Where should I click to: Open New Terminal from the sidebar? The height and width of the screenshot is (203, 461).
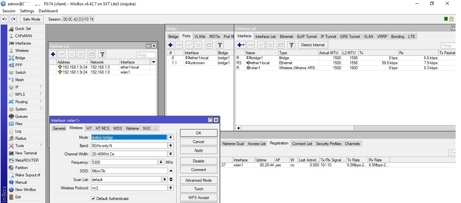click(26, 153)
